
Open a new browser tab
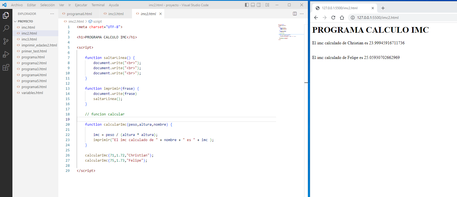[x=383, y=8]
